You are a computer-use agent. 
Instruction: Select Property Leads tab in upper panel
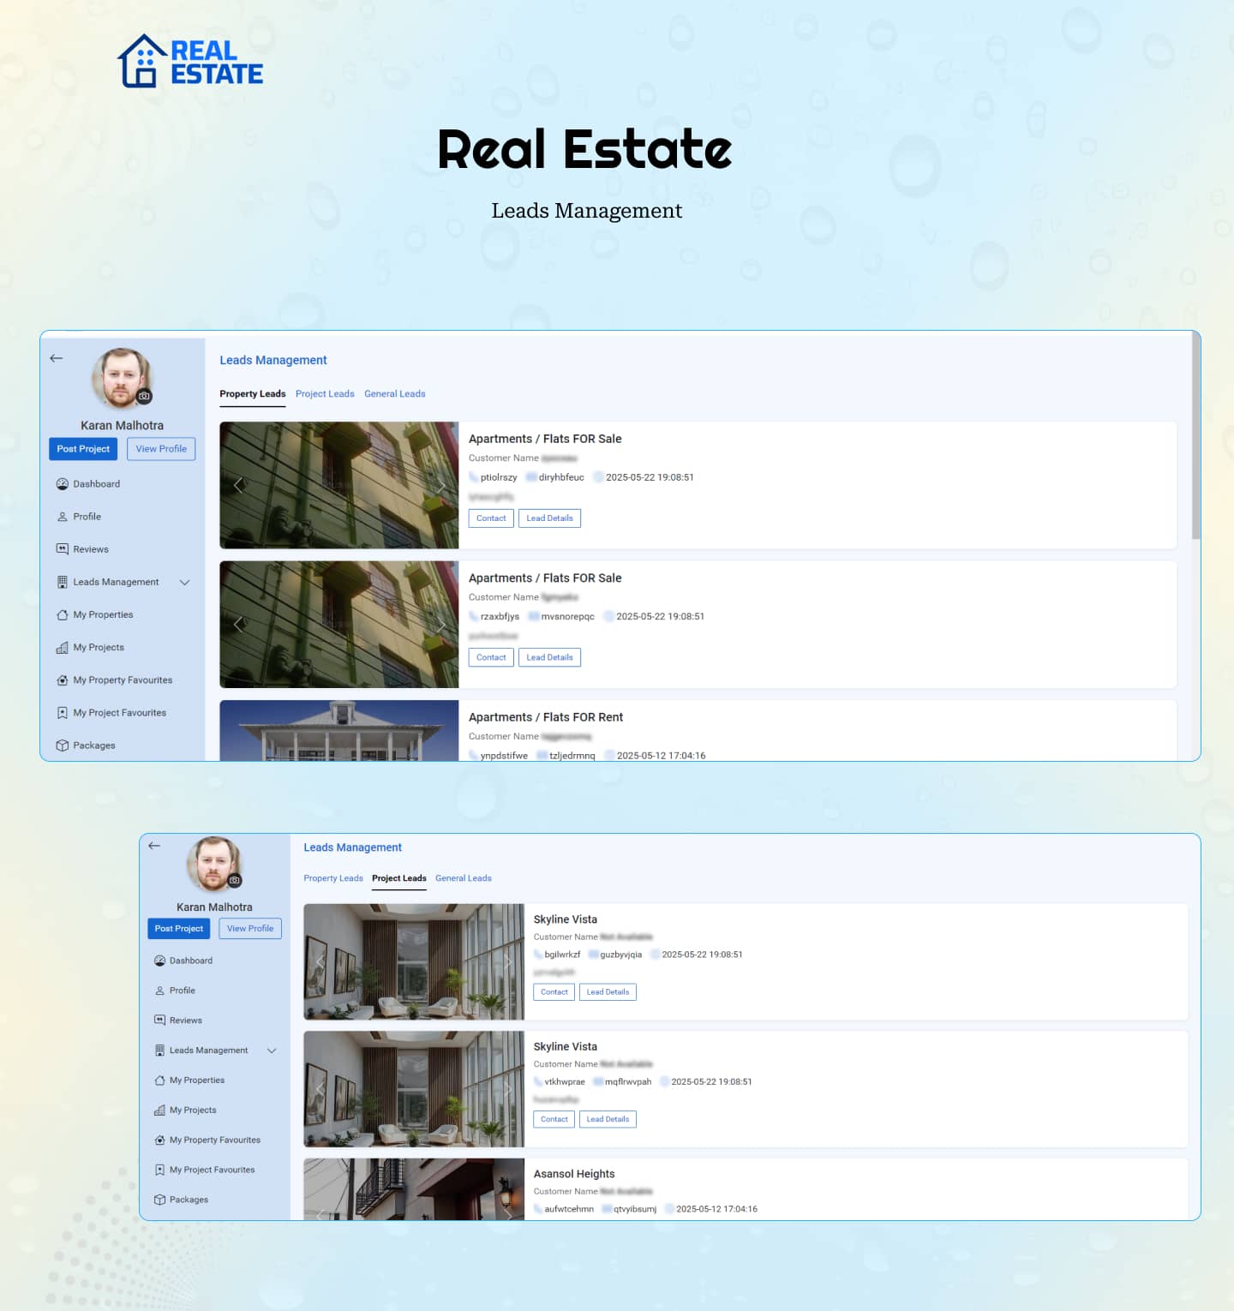pos(253,394)
